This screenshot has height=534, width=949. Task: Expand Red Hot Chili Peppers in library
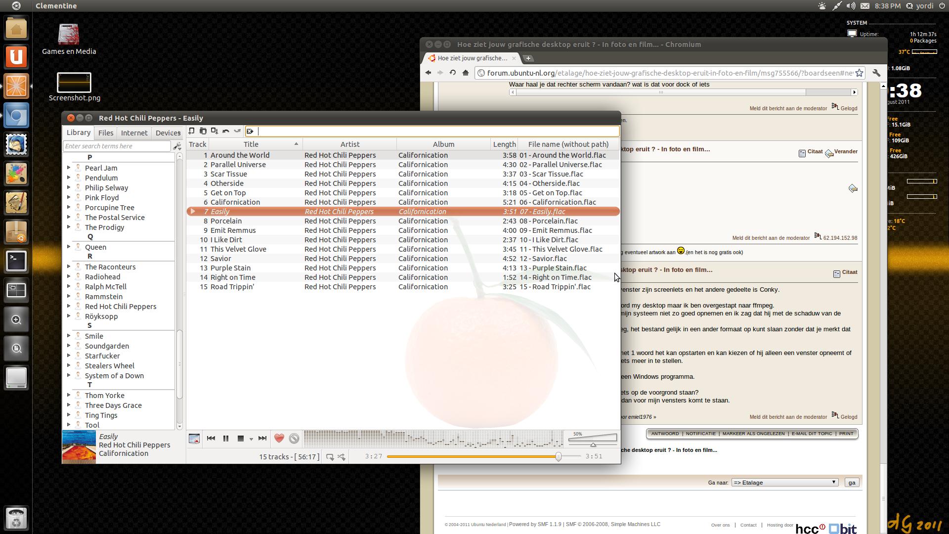[x=69, y=306]
